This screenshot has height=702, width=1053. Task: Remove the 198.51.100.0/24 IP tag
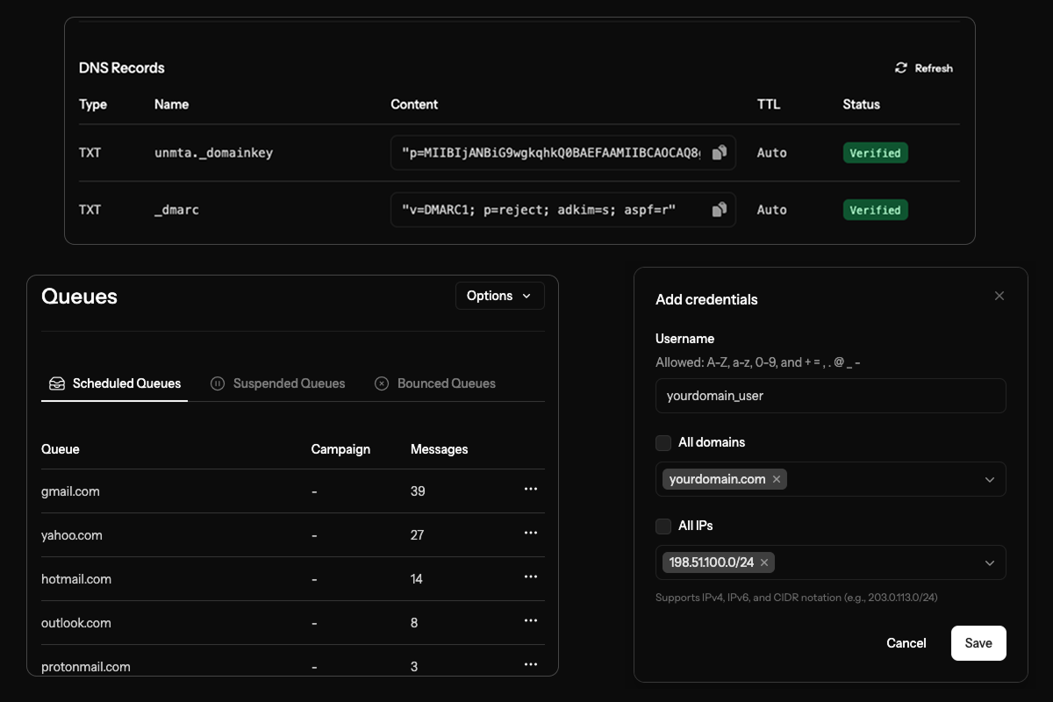click(x=764, y=562)
